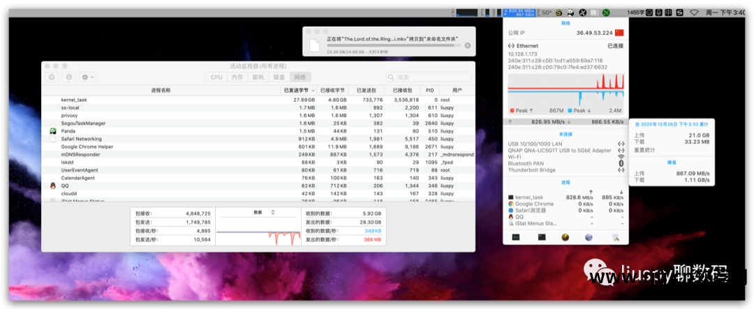754x309 pixels.
Task: Select the 磁盘 tab
Action: point(279,77)
